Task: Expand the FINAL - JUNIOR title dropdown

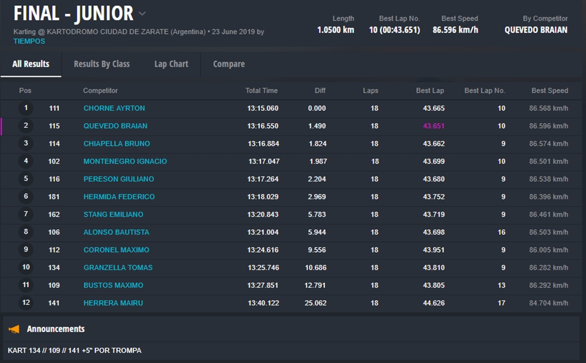Action: coord(143,14)
